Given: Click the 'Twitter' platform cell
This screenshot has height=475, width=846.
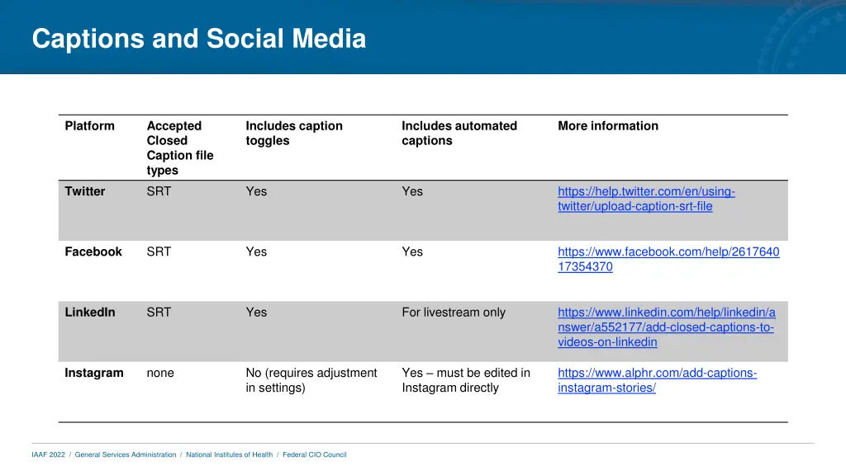Looking at the screenshot, I should coord(85,191).
